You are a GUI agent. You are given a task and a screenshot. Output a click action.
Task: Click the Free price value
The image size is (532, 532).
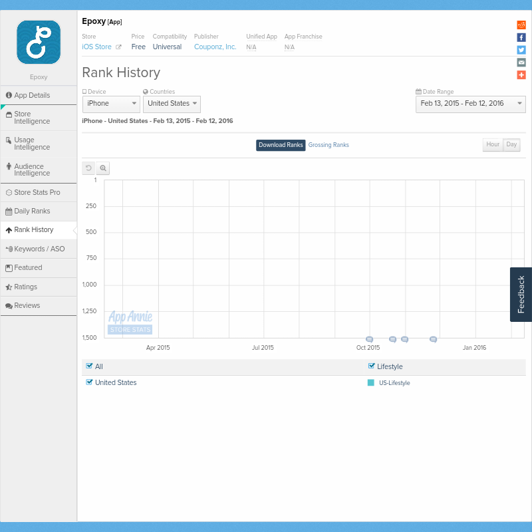[138, 47]
